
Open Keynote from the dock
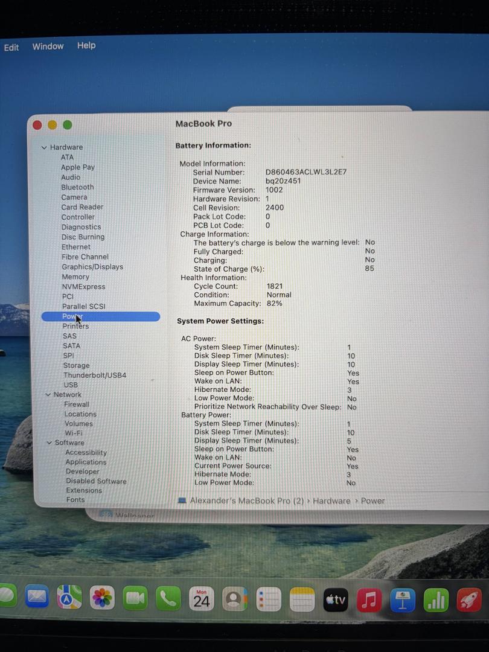(x=402, y=600)
